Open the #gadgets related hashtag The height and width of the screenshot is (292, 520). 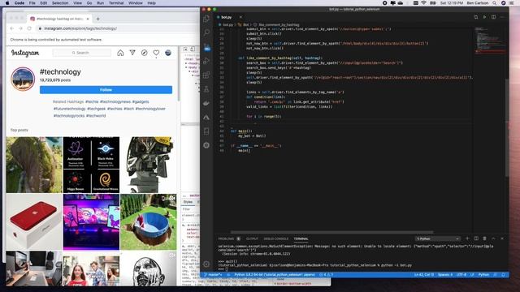tap(141, 101)
